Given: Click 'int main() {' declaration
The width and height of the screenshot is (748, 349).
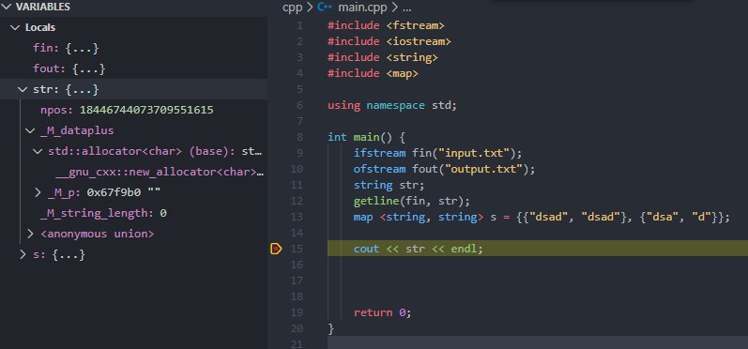Looking at the screenshot, I should 366,137.
